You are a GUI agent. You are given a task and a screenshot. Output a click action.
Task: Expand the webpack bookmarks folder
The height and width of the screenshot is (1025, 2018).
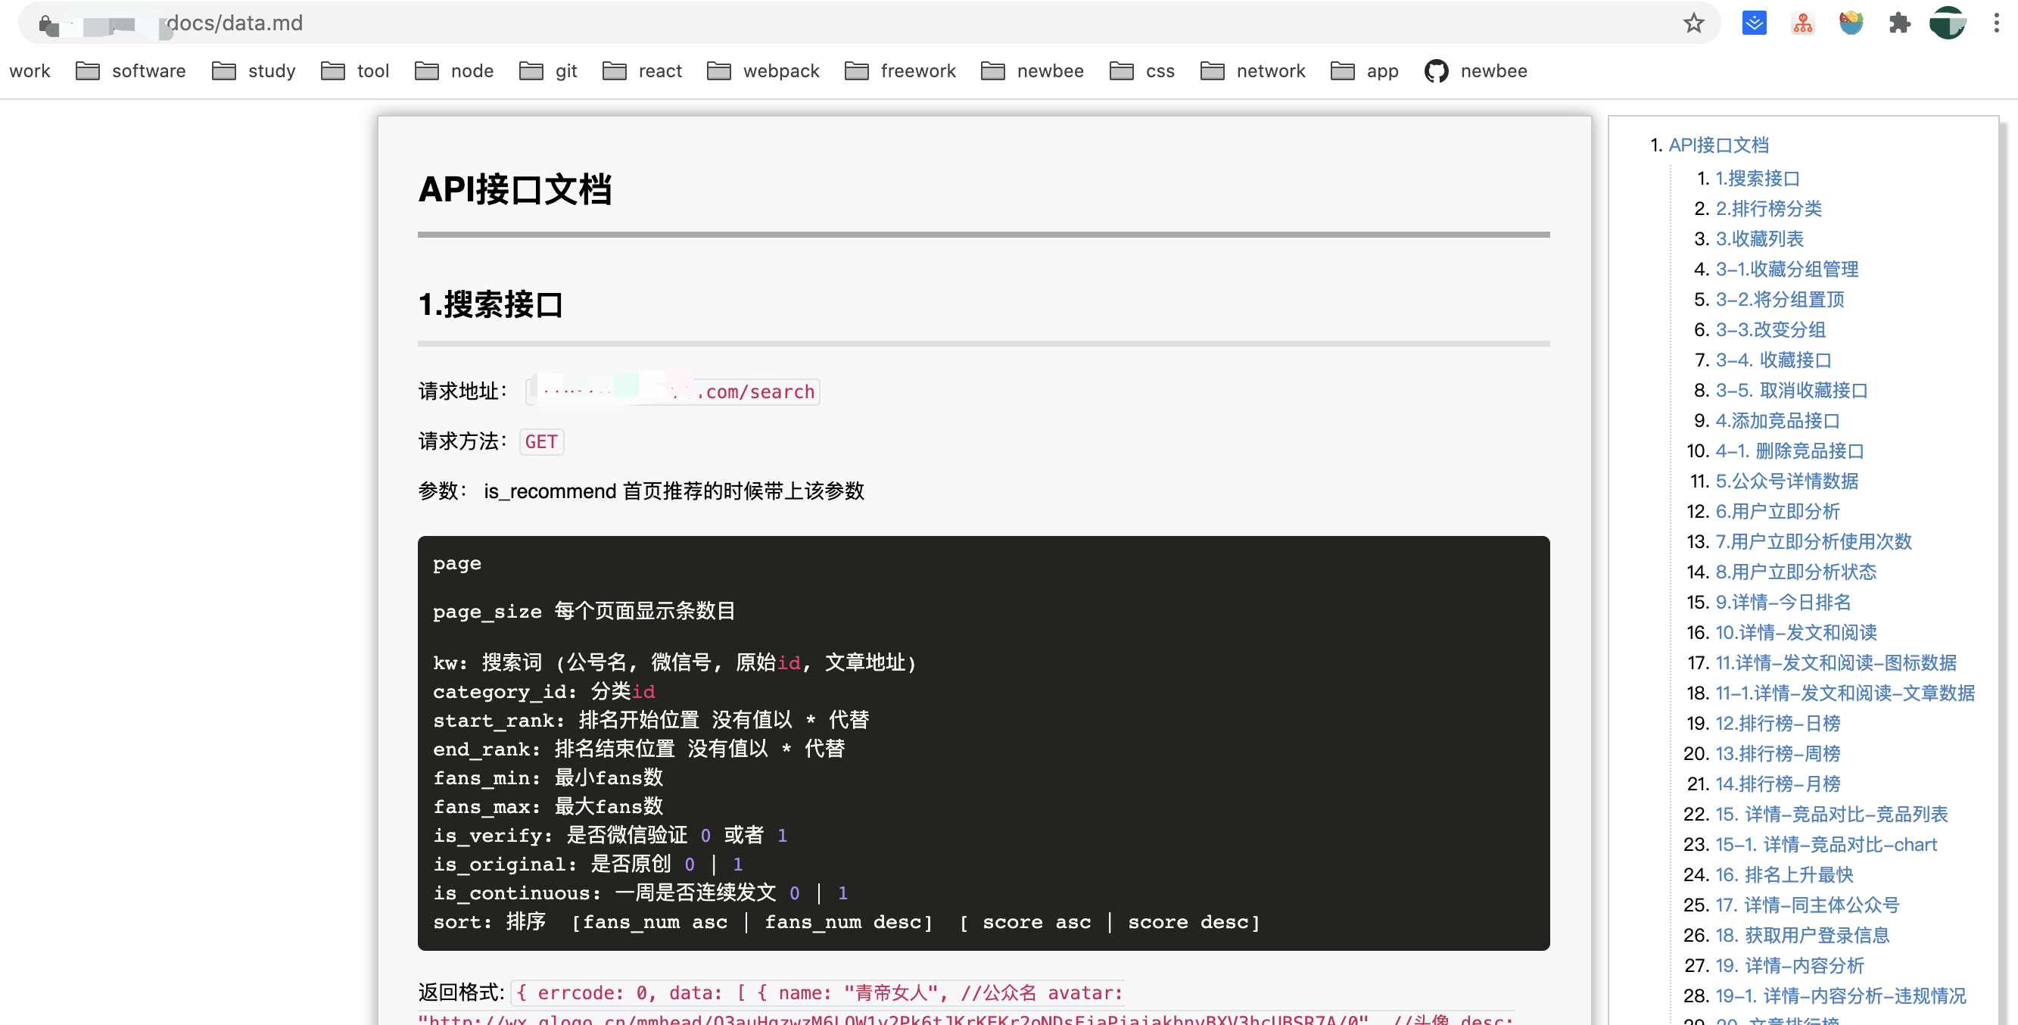[x=762, y=71]
